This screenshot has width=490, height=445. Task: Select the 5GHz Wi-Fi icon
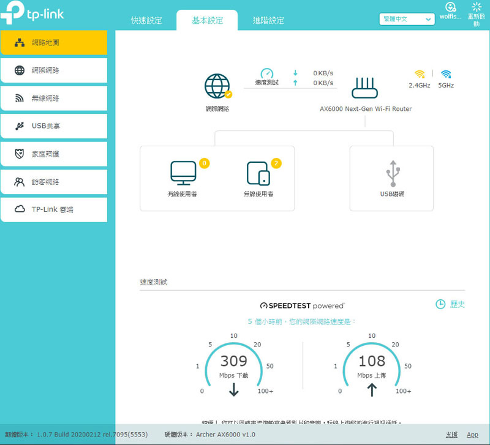446,74
